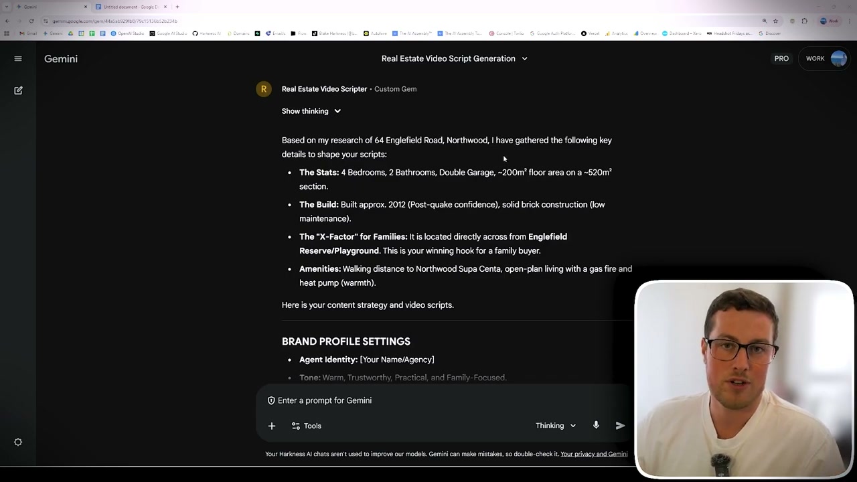Open the Google Drive bookmark icon

(70, 33)
